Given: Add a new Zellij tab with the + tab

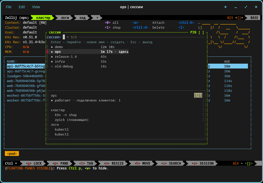Looking at the screenshot, I should click(97, 18).
